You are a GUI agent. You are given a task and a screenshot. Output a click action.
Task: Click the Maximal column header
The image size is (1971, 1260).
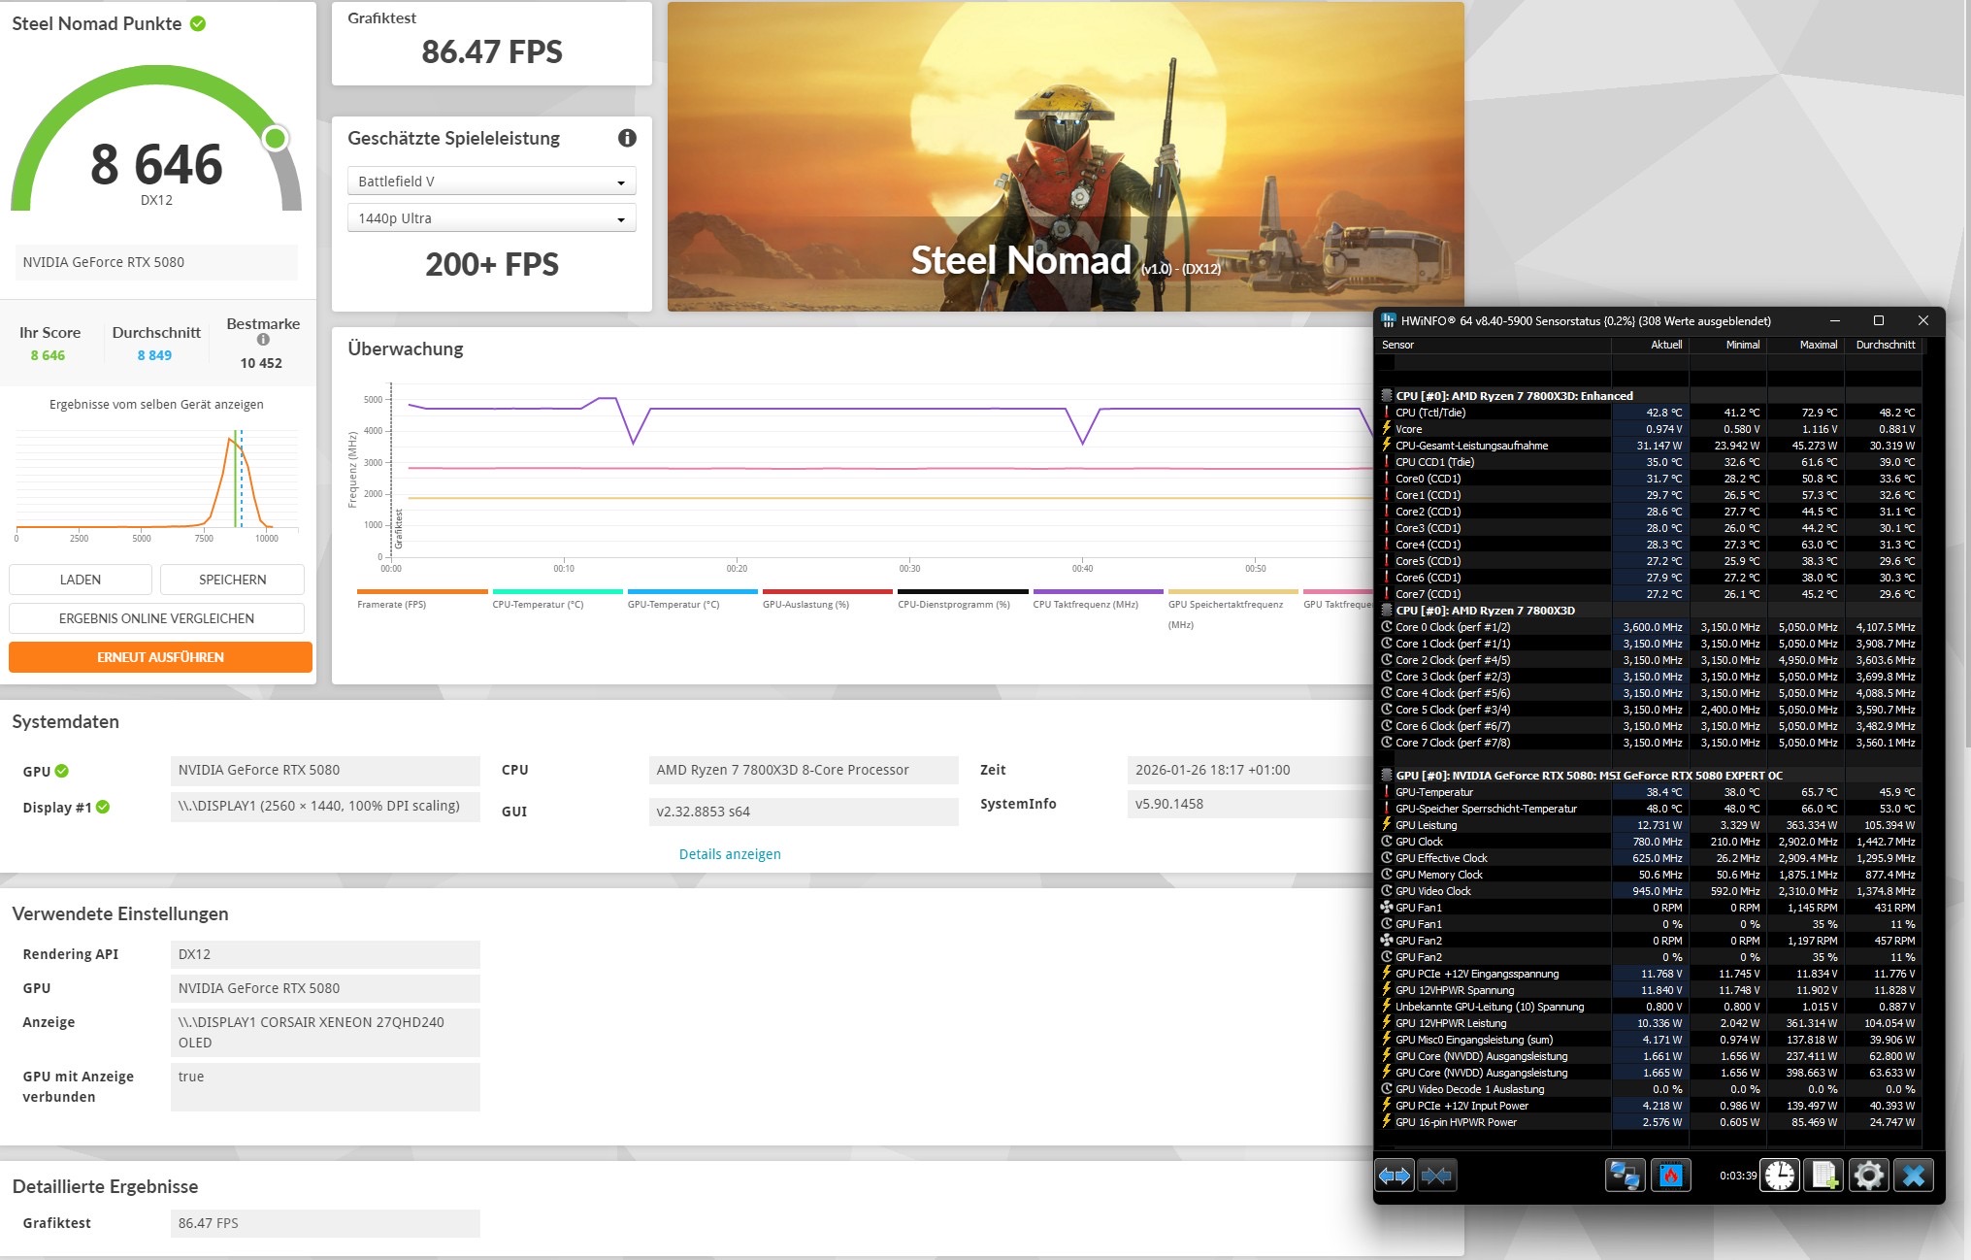(x=1818, y=345)
